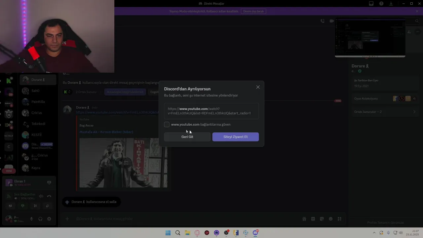
Task: Click the plus attach button in message bar
Action: point(67,219)
